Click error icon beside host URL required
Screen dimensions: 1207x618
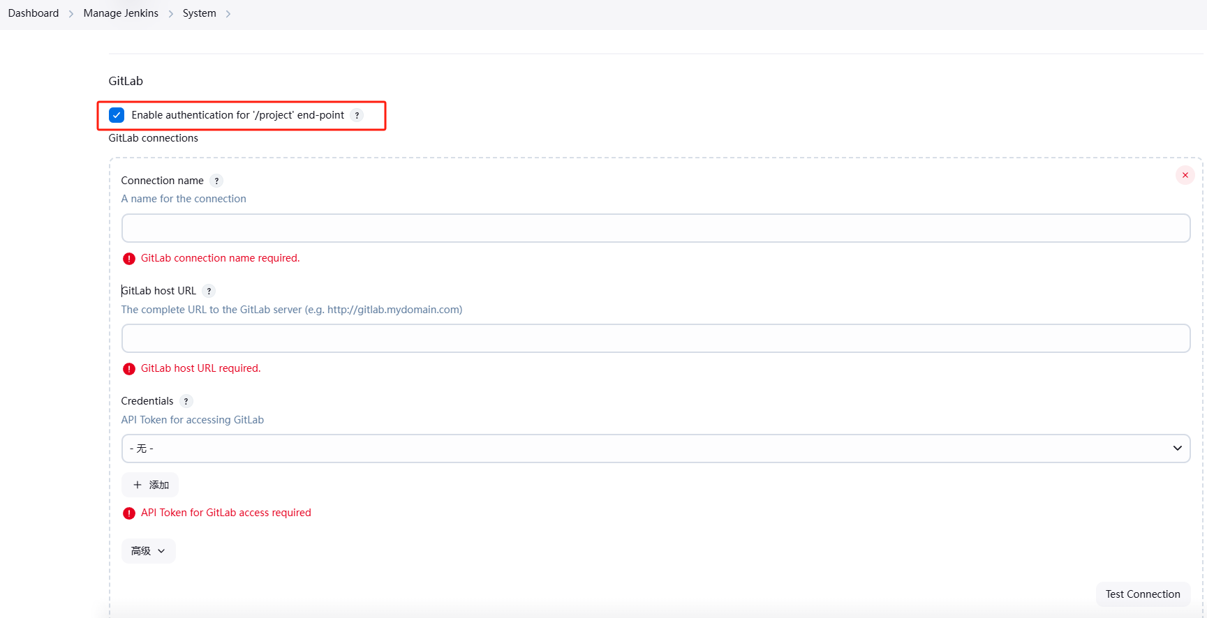[129, 369]
